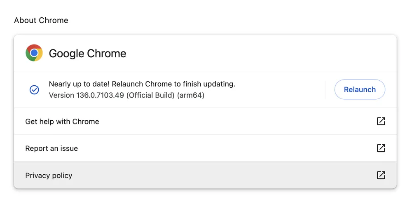
Task: Open external link icon for Get help
Action: [381, 121]
